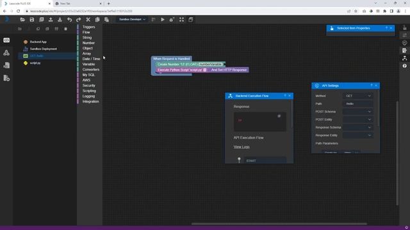Click the new folder icon in project panel
The height and width of the screenshot is (230, 410).
pos(20,29)
